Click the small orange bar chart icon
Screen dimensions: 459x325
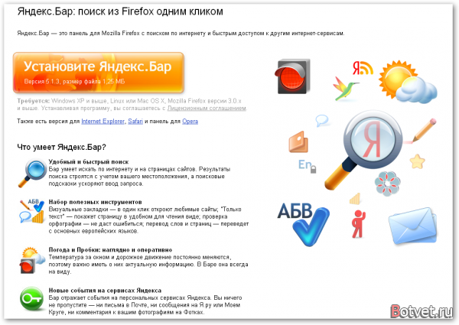coord(355,199)
